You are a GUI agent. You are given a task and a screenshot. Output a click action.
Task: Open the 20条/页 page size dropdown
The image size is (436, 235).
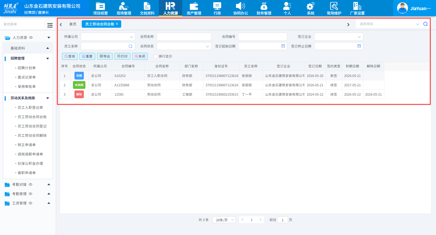[x=224, y=220]
